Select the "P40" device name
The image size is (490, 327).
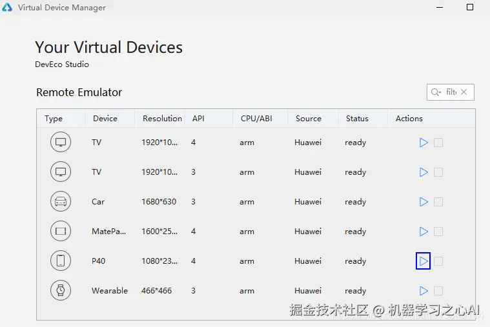[x=98, y=261]
